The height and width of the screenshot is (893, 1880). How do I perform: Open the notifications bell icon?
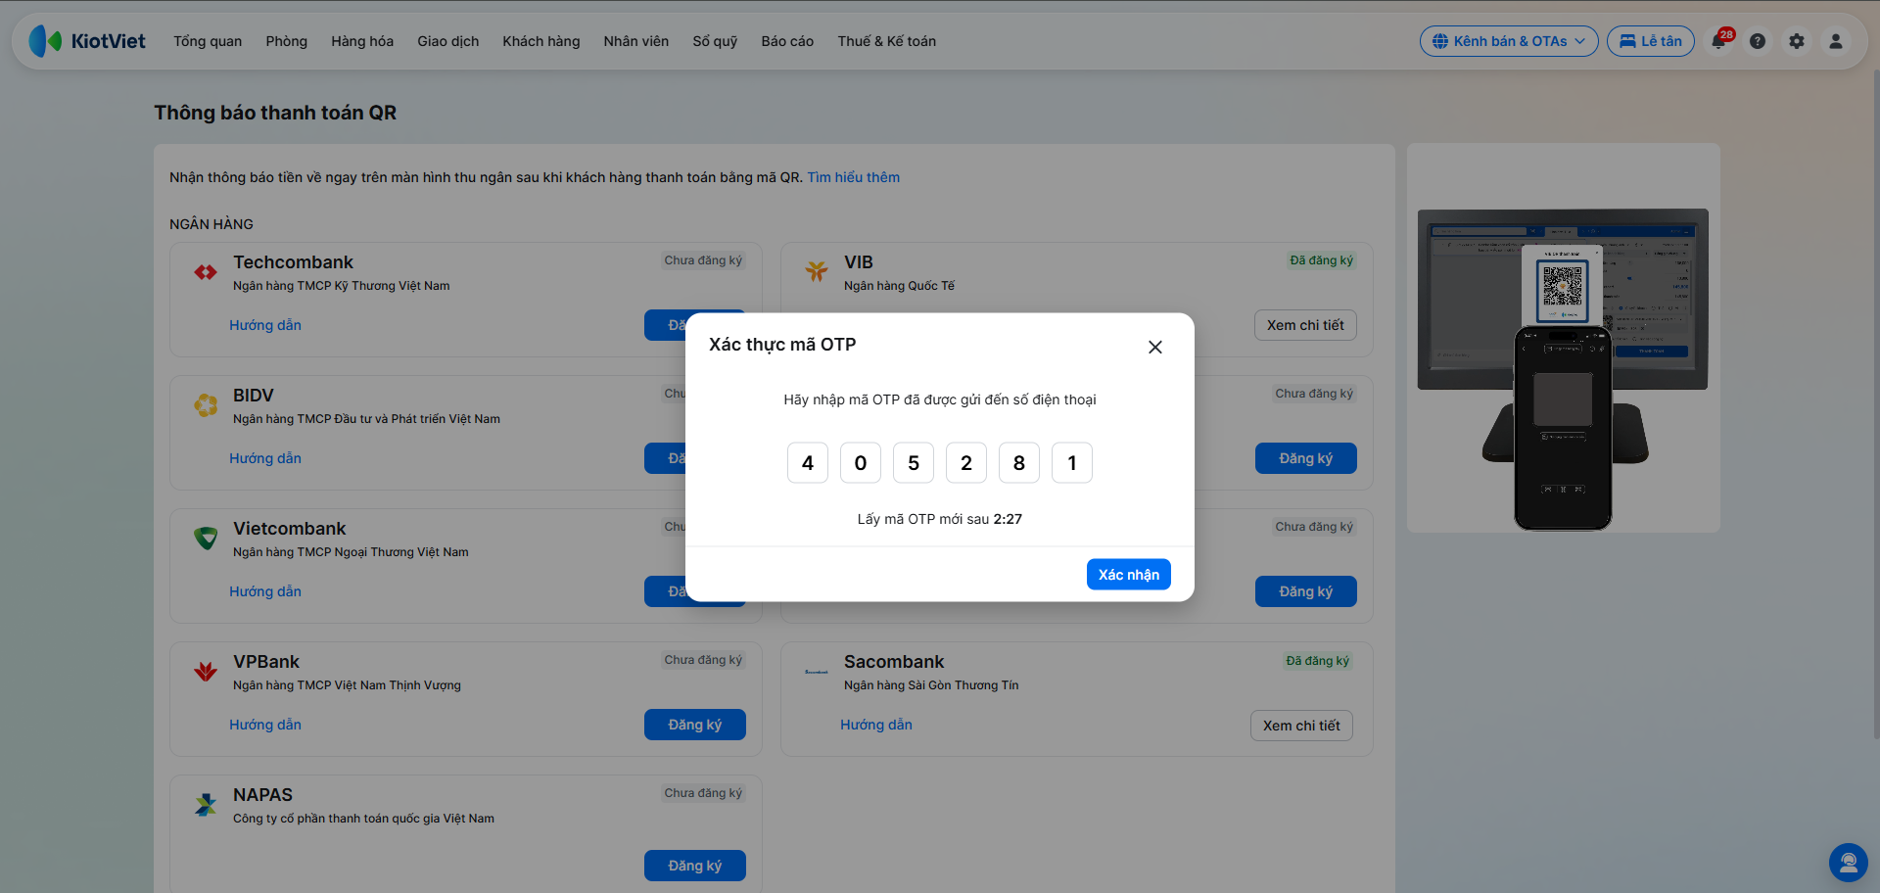click(x=1718, y=41)
